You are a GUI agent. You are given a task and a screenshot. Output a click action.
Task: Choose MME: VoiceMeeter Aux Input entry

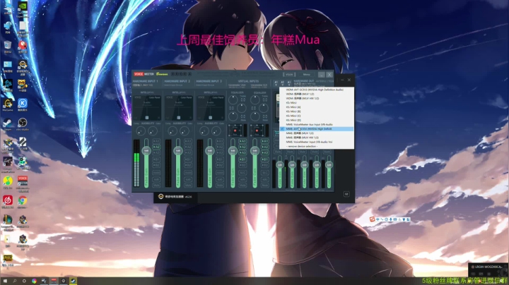click(x=317, y=124)
